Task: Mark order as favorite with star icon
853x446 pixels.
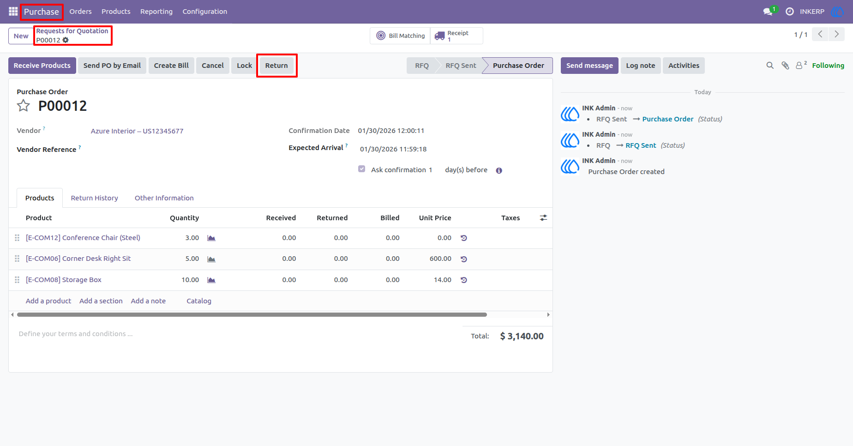Action: pos(24,106)
